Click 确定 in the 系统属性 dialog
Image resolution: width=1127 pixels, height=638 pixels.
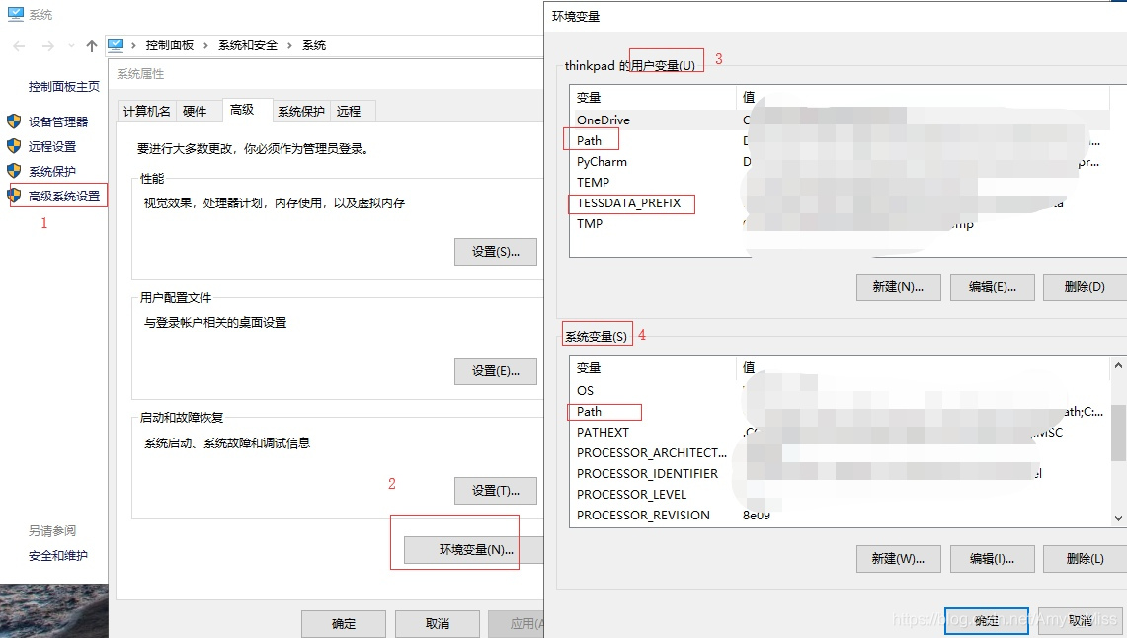click(x=344, y=623)
